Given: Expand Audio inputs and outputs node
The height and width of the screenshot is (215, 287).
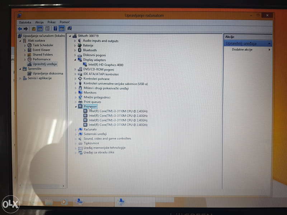Looking at the screenshot, I should (x=75, y=41).
